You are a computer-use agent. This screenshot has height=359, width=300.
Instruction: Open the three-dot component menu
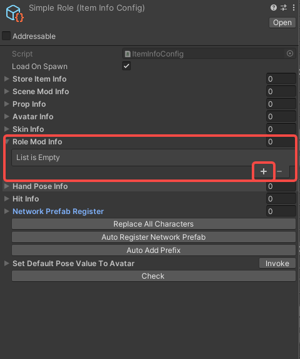294,8
